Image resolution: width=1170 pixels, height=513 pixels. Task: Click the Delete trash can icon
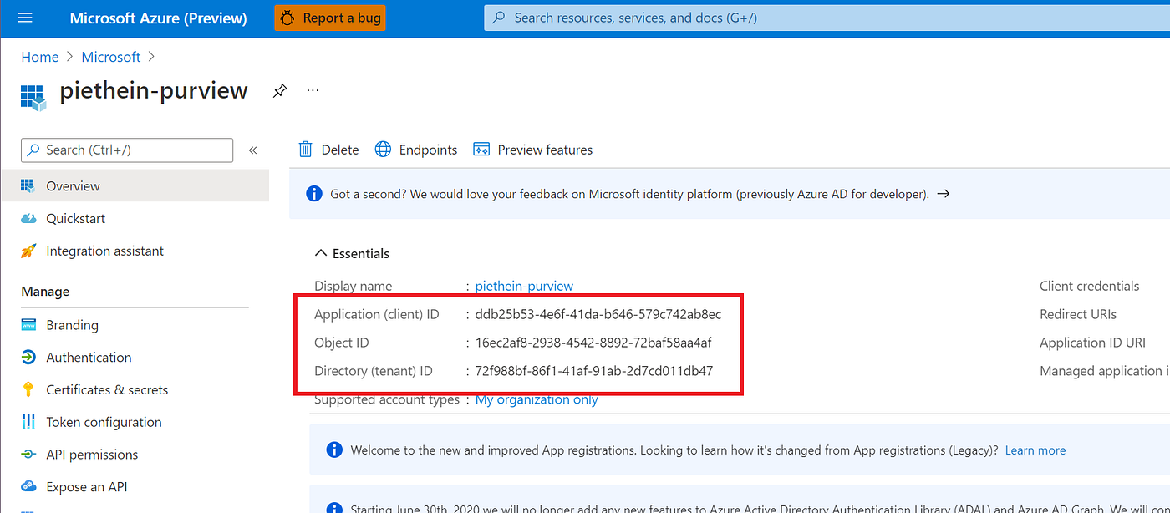(x=306, y=150)
